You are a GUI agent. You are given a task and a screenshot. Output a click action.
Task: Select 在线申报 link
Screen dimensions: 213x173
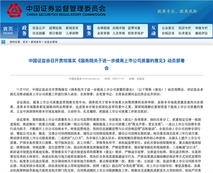119,28
